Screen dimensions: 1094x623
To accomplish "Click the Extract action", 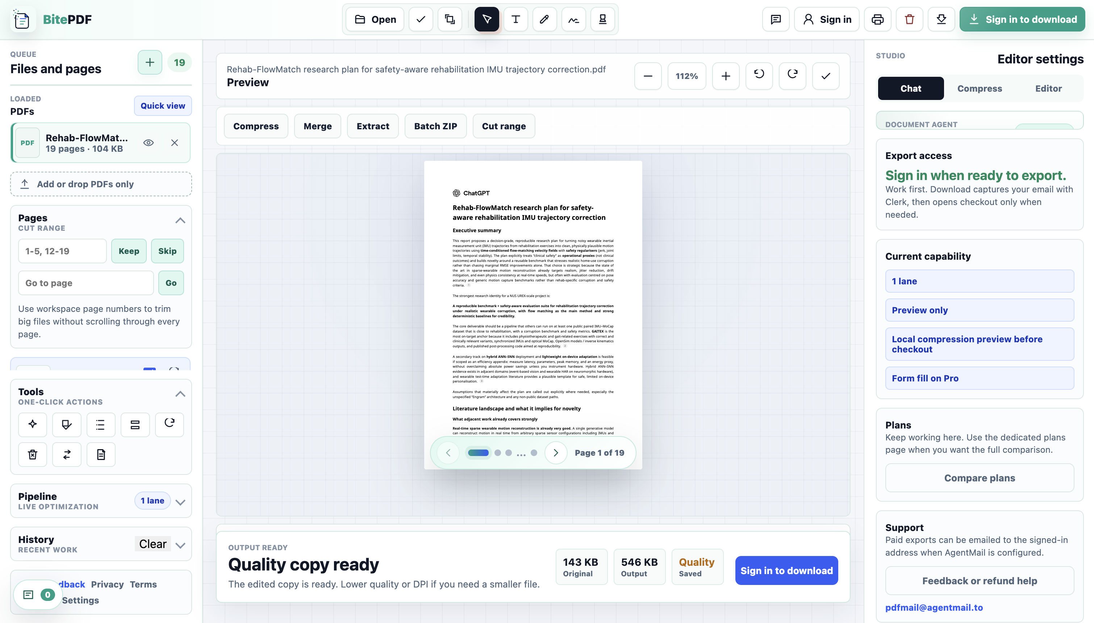I will point(373,126).
